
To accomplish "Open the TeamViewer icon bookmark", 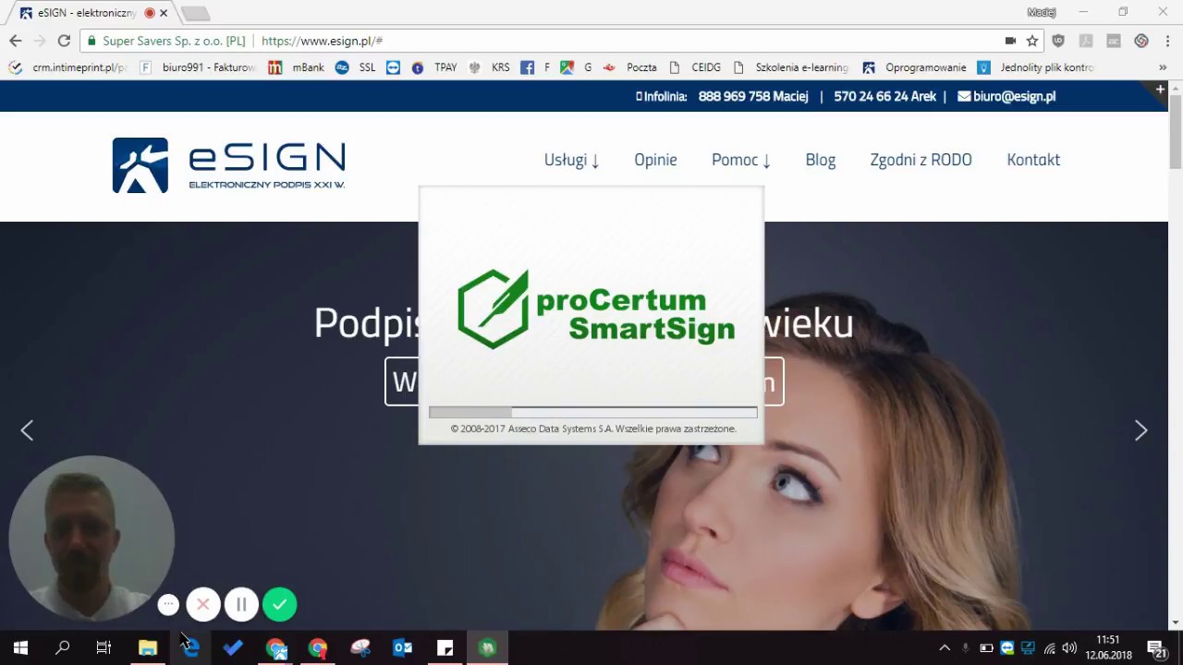I will [393, 67].
